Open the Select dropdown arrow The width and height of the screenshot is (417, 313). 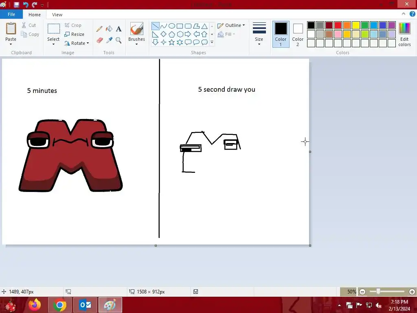tap(53, 44)
